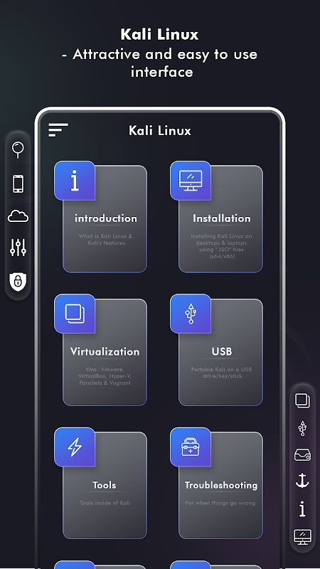This screenshot has width=320, height=569.
Task: Open the hamburger menu icon
Action: tap(58, 130)
